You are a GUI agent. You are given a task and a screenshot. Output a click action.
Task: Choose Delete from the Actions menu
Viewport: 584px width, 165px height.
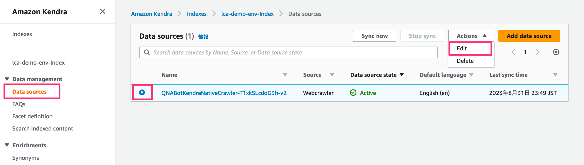click(465, 61)
